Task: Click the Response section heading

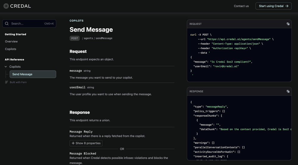Action: click(x=80, y=112)
